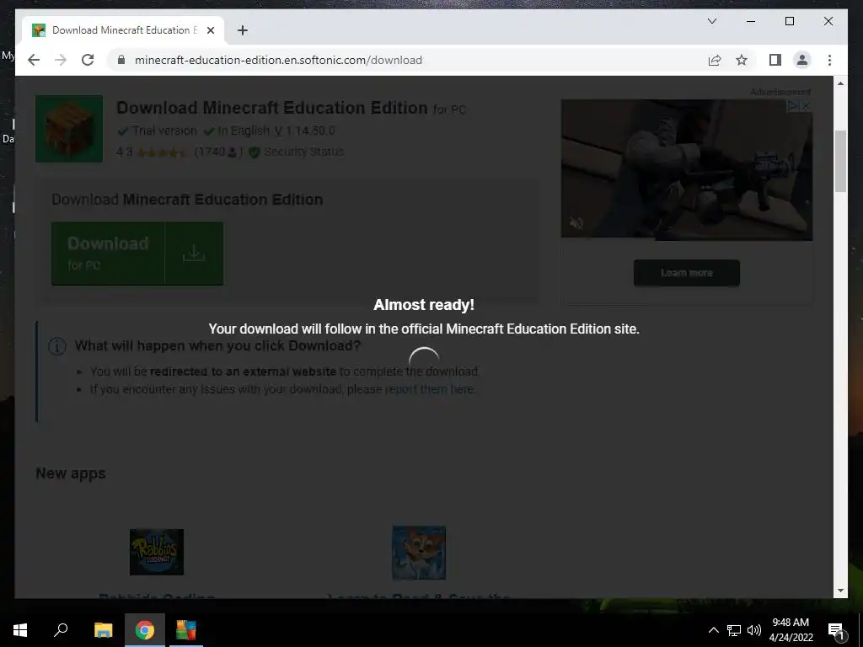The height and width of the screenshot is (647, 863).
Task: Open the Rabbids Coding app thumbnail
Action: (156, 552)
